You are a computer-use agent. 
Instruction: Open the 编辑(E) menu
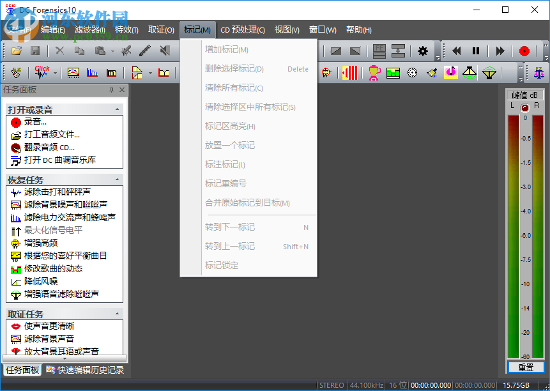[53, 30]
